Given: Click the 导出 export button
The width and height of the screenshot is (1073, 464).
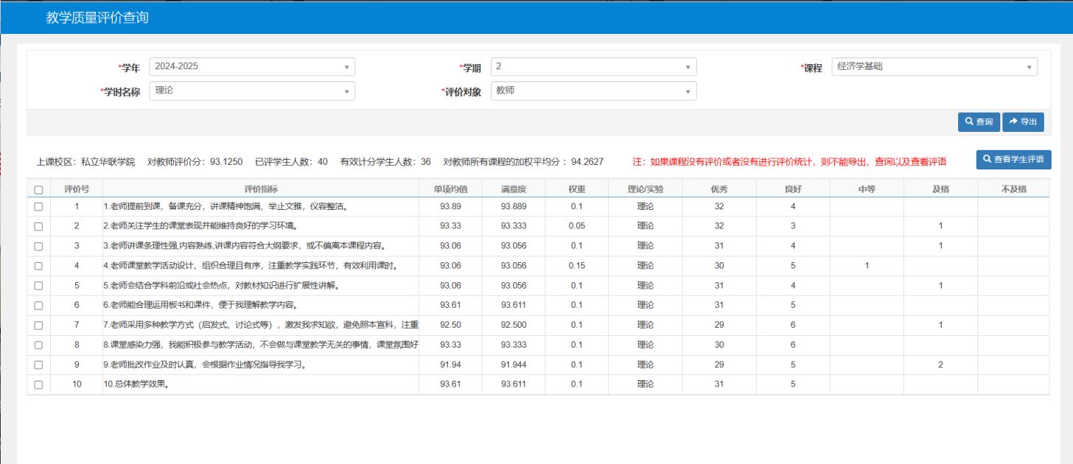Looking at the screenshot, I should click(x=1023, y=122).
